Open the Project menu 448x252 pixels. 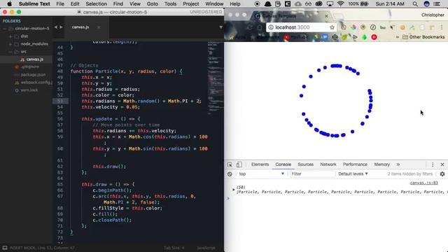pyautogui.click(x=191, y=3)
